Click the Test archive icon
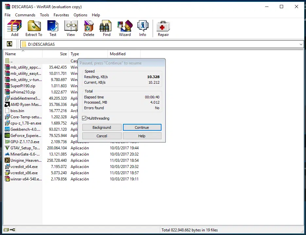306x235 pixels. 53,26
